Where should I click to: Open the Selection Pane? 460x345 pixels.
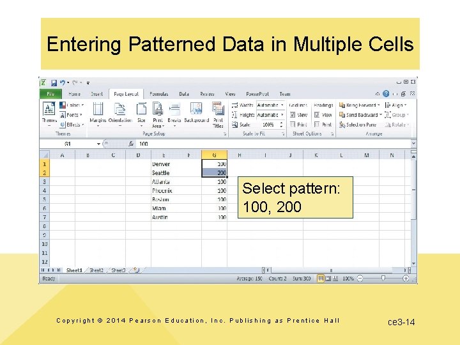pos(358,125)
